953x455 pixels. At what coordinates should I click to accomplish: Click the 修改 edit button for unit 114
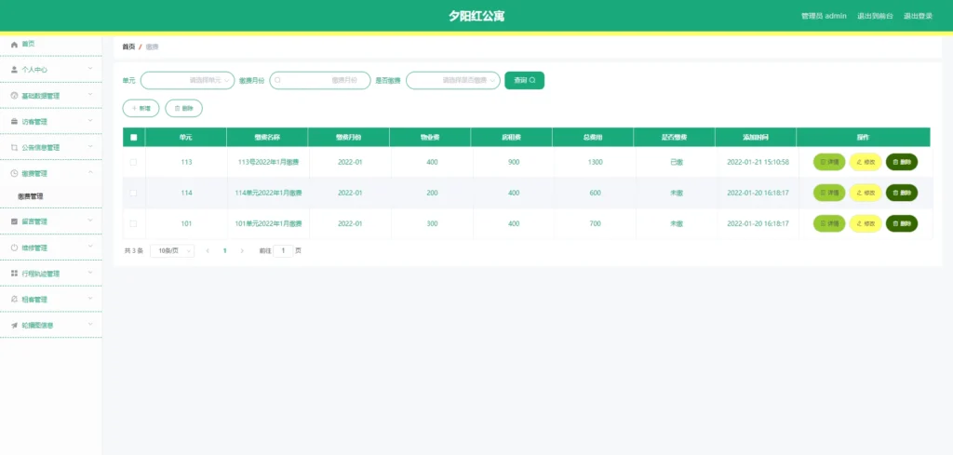coord(866,193)
